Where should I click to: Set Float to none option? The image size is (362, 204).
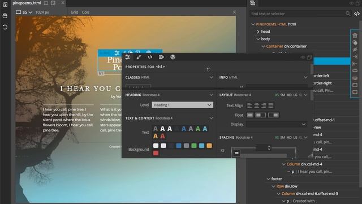[250, 115]
